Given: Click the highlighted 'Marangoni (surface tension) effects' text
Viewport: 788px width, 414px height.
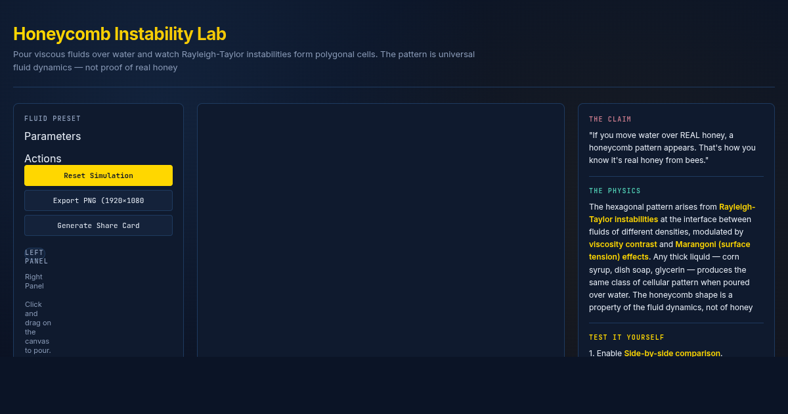Looking at the screenshot, I should pyautogui.click(x=669, y=250).
